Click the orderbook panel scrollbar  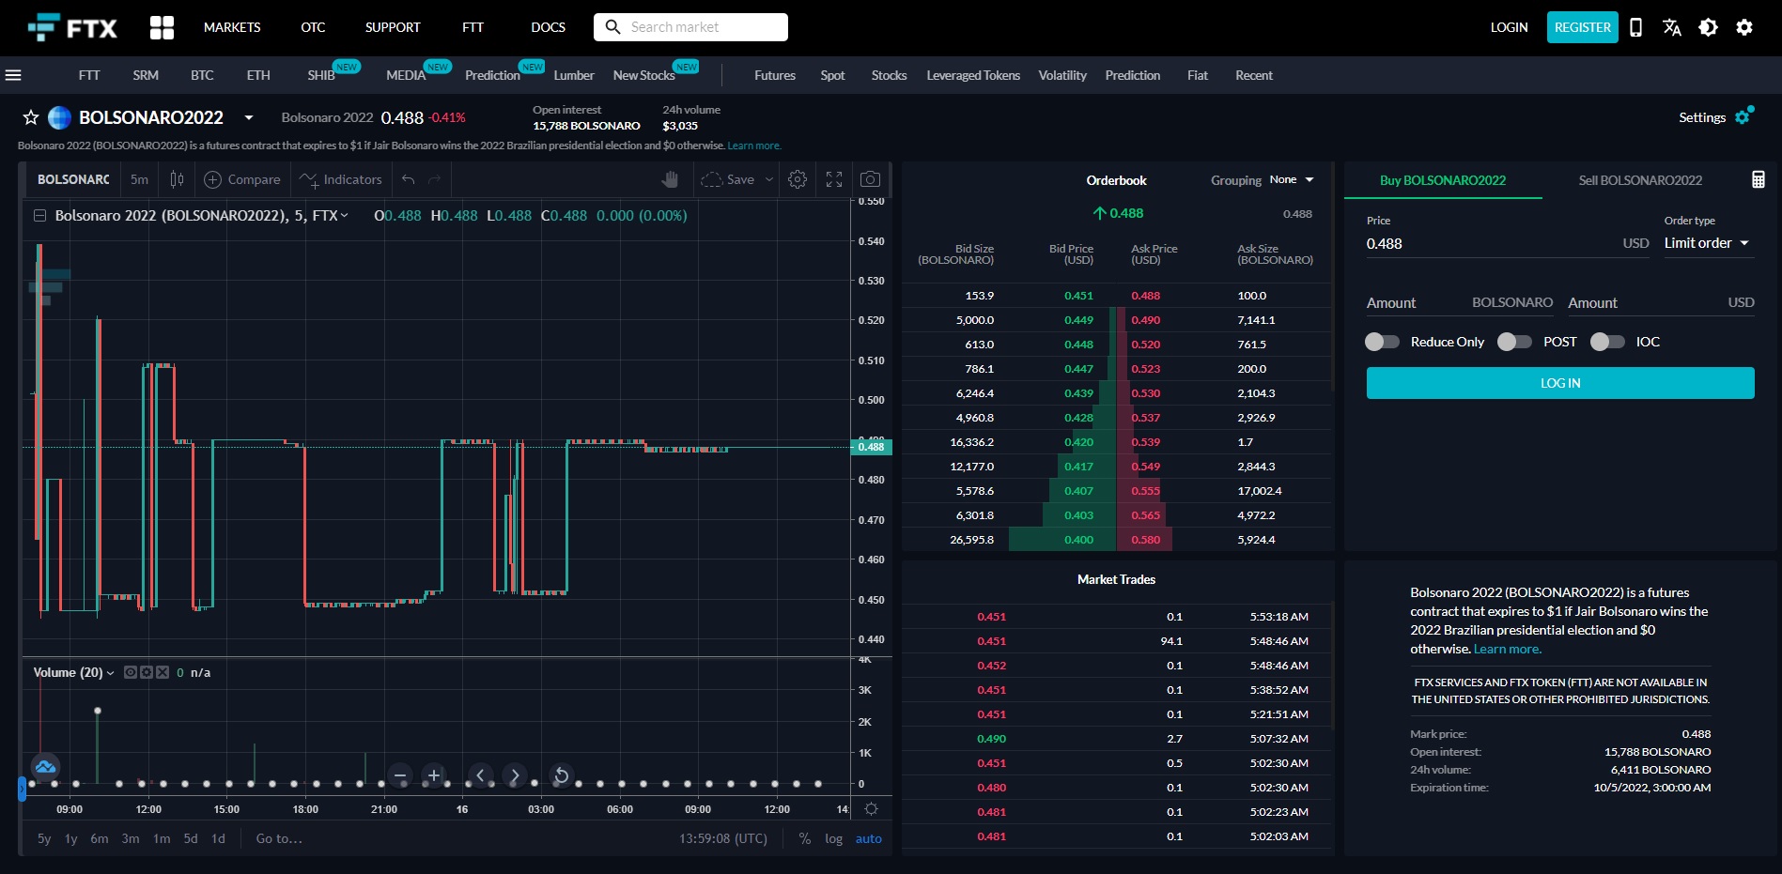coord(1333,277)
